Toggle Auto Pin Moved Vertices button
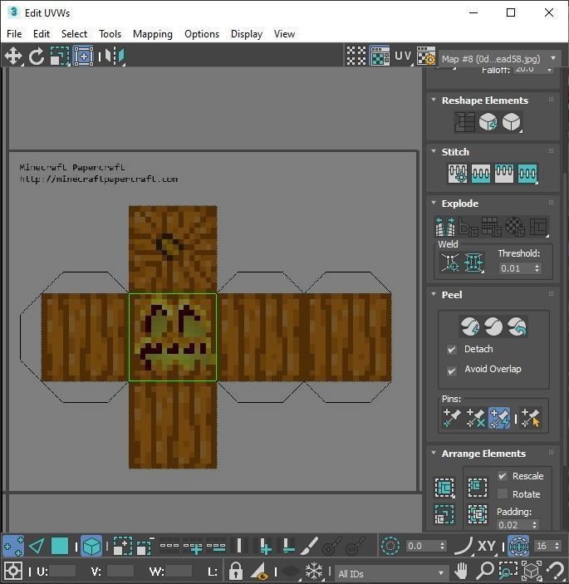The width and height of the screenshot is (569, 584). coord(499,418)
